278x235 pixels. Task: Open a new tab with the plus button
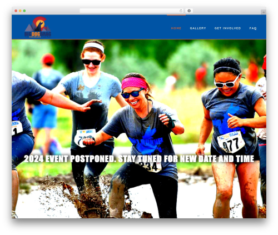[x=264, y=12]
